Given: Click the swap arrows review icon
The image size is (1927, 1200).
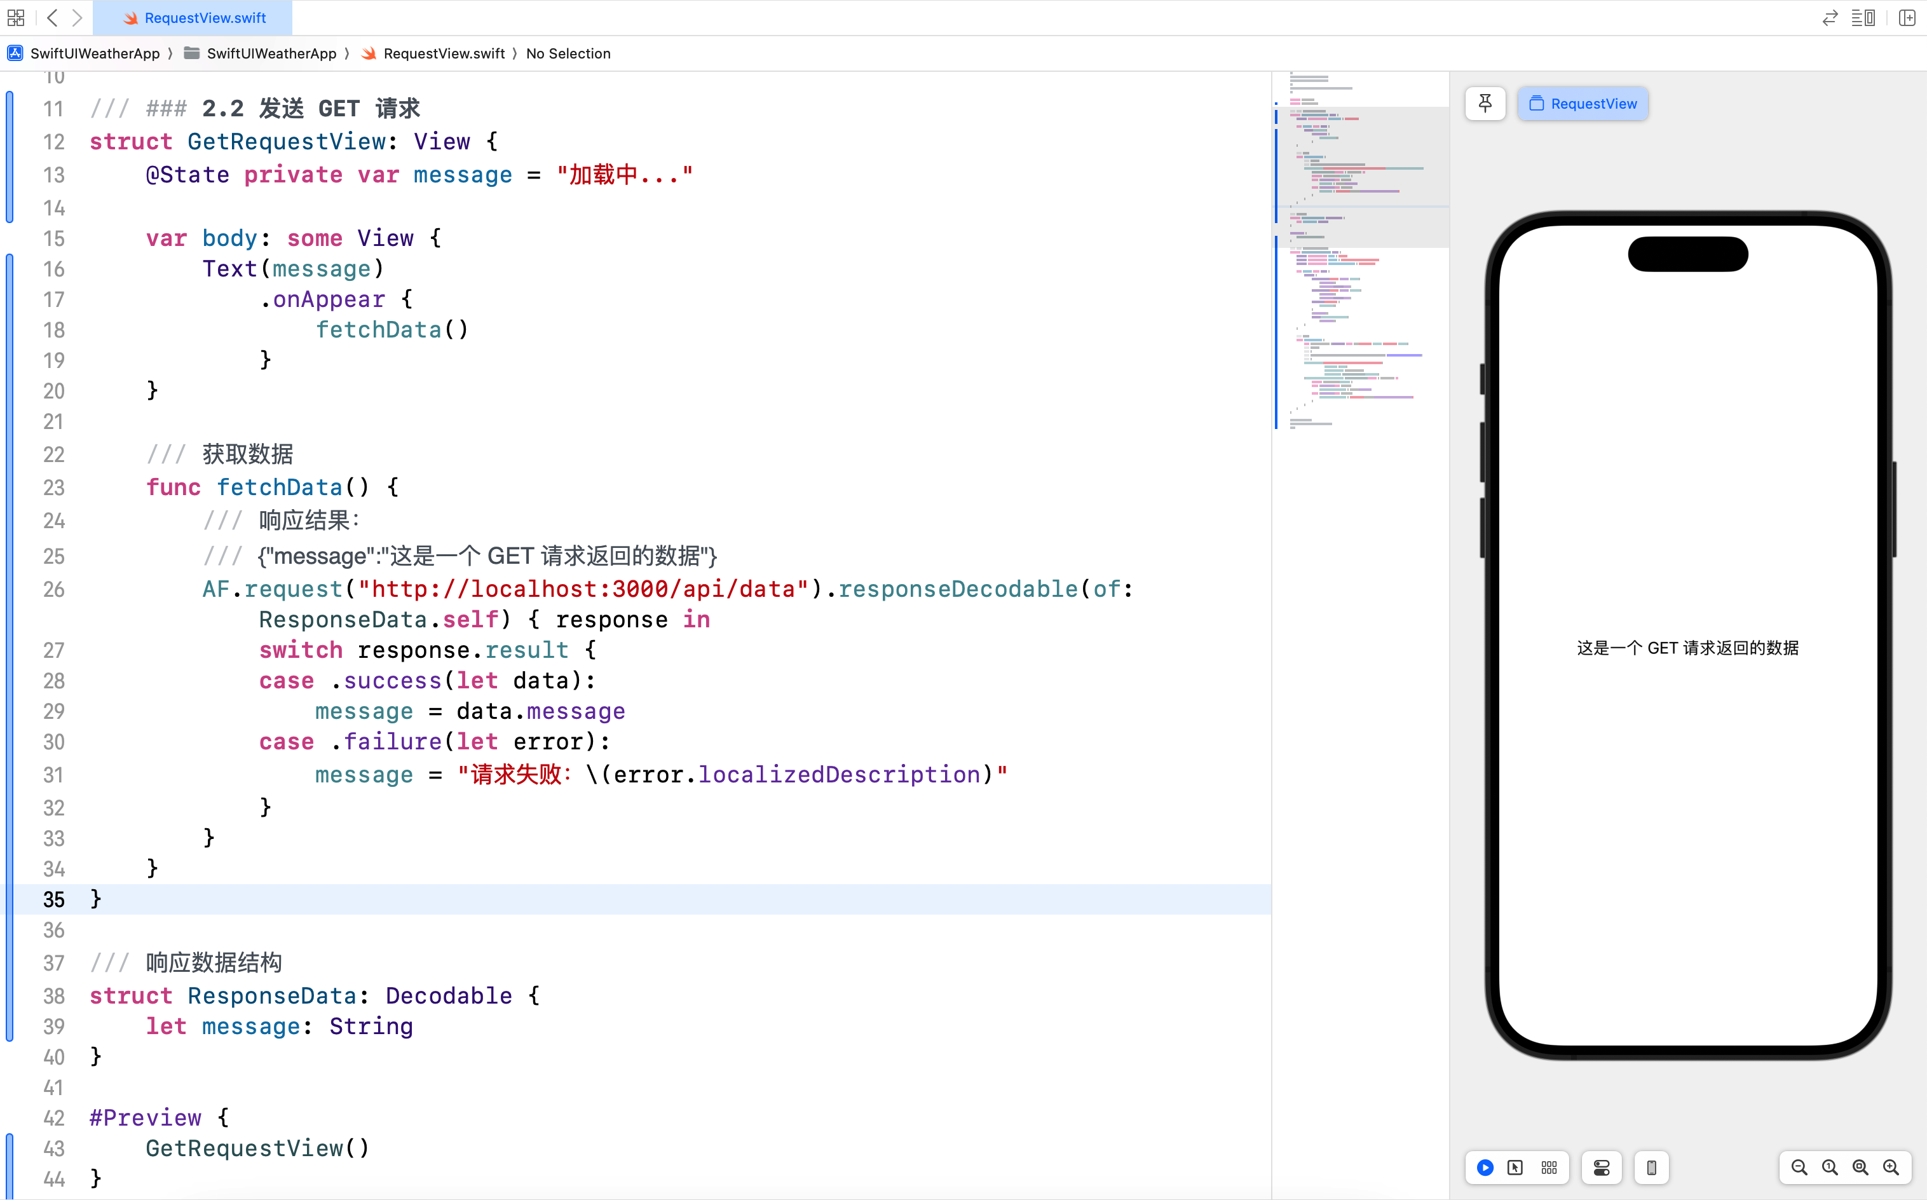Looking at the screenshot, I should (x=1830, y=17).
